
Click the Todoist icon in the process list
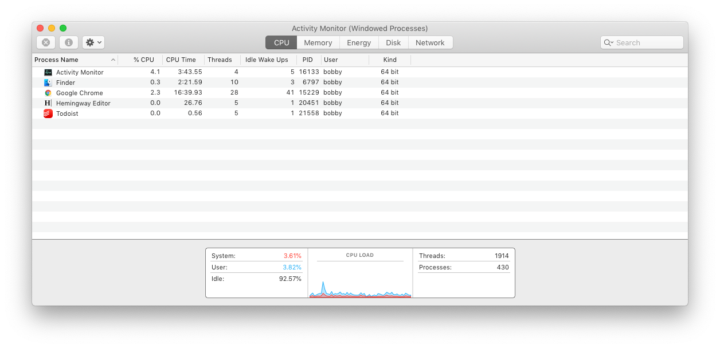tap(48, 113)
